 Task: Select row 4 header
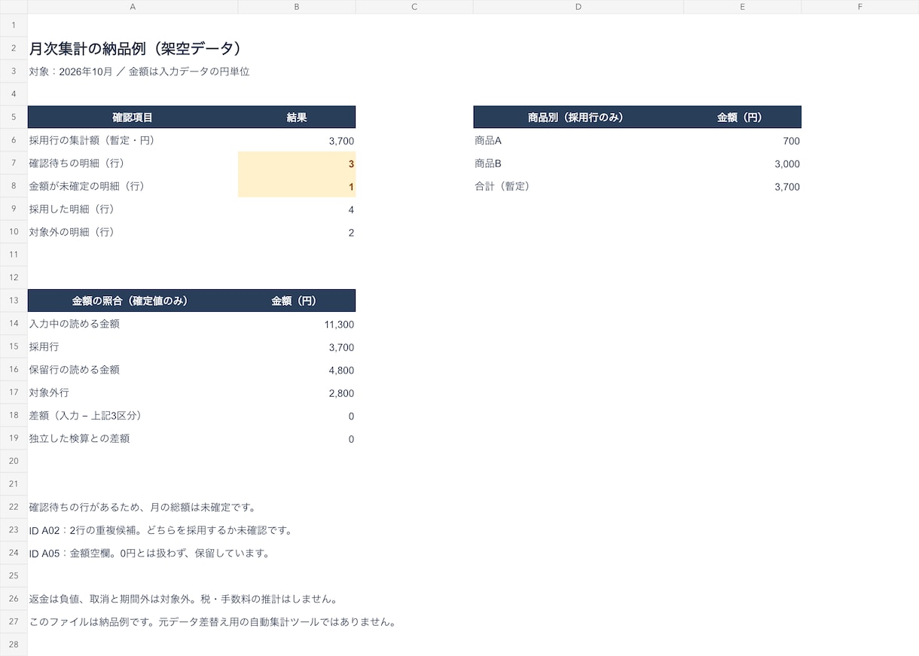pos(14,94)
